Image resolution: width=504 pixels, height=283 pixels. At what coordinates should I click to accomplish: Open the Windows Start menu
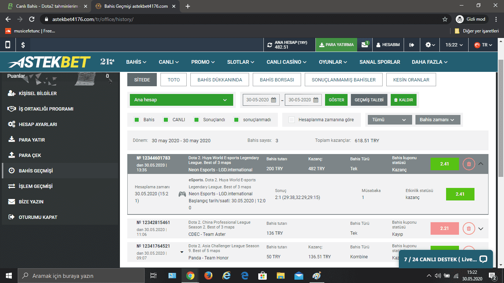(x=8, y=276)
